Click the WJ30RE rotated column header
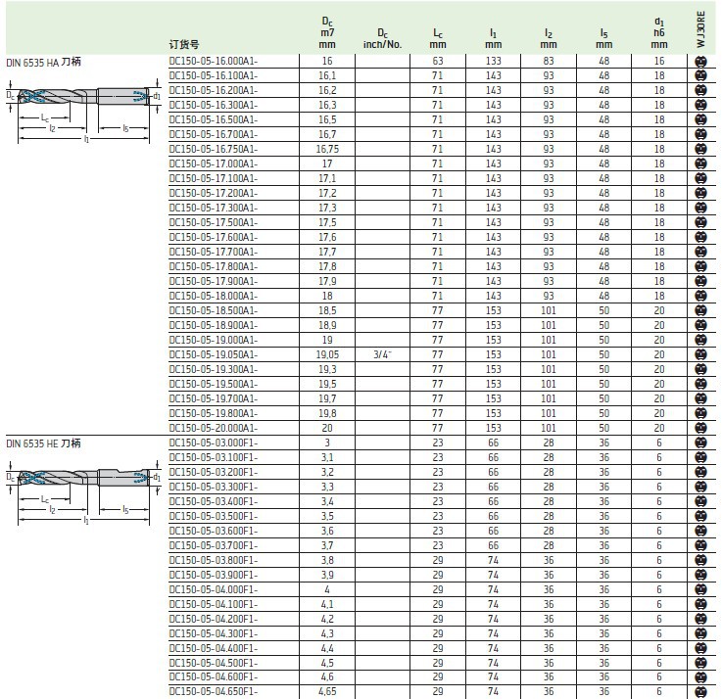Image resolution: width=722 pixels, height=699 pixels. click(699, 29)
